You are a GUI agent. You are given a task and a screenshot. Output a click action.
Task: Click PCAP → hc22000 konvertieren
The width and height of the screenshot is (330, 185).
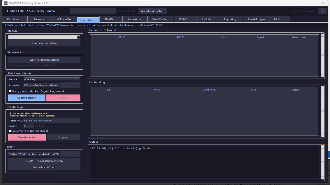click(x=44, y=161)
